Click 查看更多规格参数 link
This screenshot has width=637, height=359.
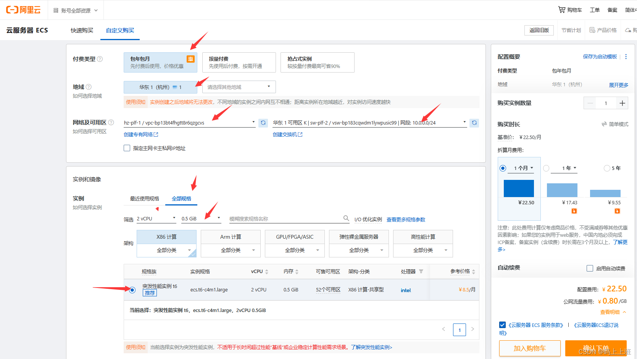pos(406,220)
